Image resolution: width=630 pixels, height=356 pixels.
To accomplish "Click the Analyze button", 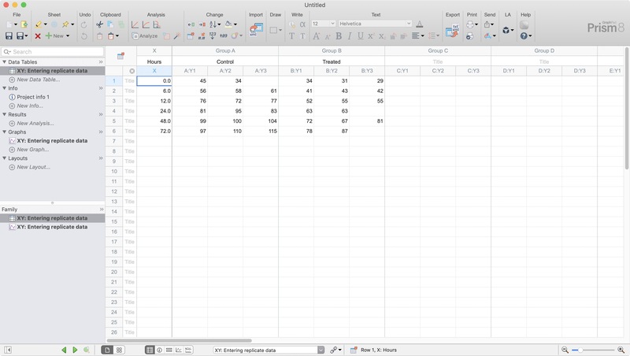I will click(145, 36).
